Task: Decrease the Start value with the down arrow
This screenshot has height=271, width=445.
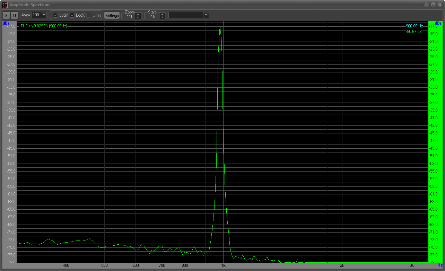Action: click(163, 17)
